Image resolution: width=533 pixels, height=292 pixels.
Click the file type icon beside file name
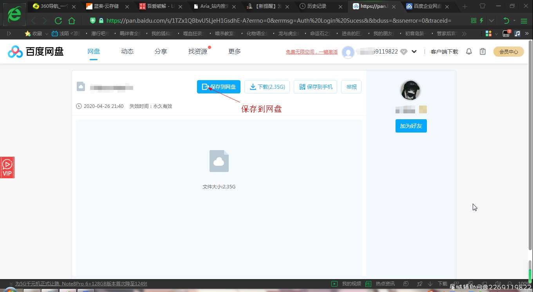tap(81, 86)
